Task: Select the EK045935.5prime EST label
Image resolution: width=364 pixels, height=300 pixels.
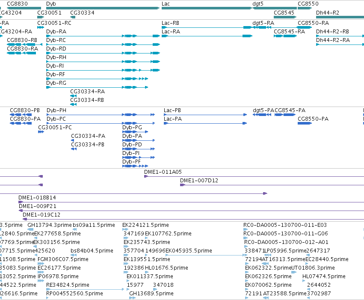Action: [x=189, y=251]
